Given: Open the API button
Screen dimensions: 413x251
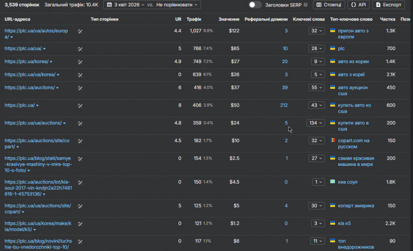Looking at the screenshot, I should coord(358,5).
